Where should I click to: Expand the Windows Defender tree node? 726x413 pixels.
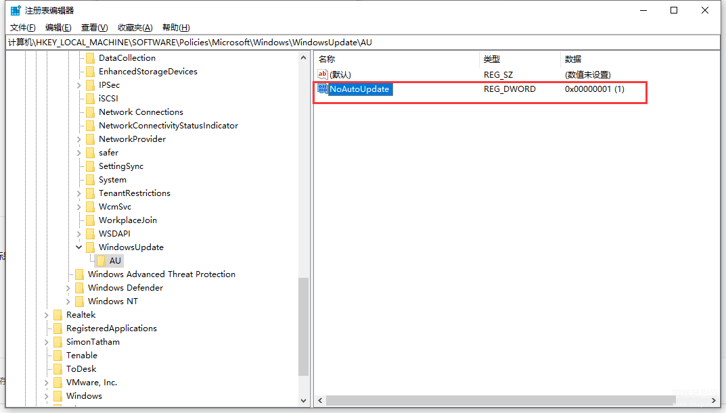[x=68, y=289]
